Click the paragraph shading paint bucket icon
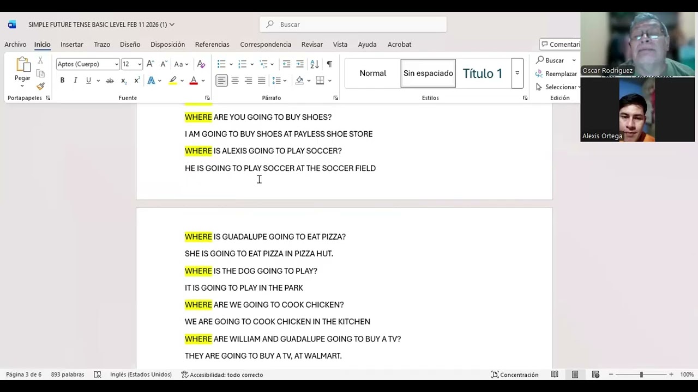The image size is (698, 392). (x=299, y=81)
